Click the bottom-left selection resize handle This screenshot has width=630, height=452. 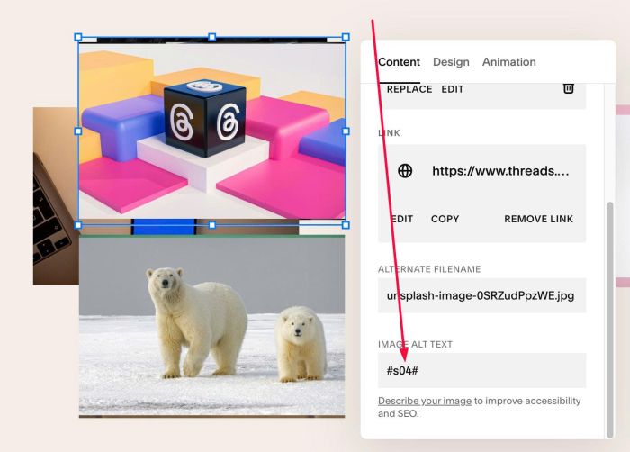click(78, 225)
